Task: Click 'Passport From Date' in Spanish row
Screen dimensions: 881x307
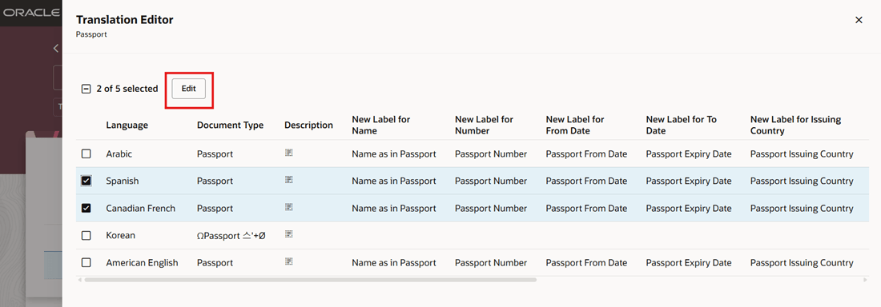Action: pyautogui.click(x=586, y=181)
